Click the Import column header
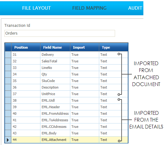The width and height of the screenshot is (167, 145). (x=85, y=47)
